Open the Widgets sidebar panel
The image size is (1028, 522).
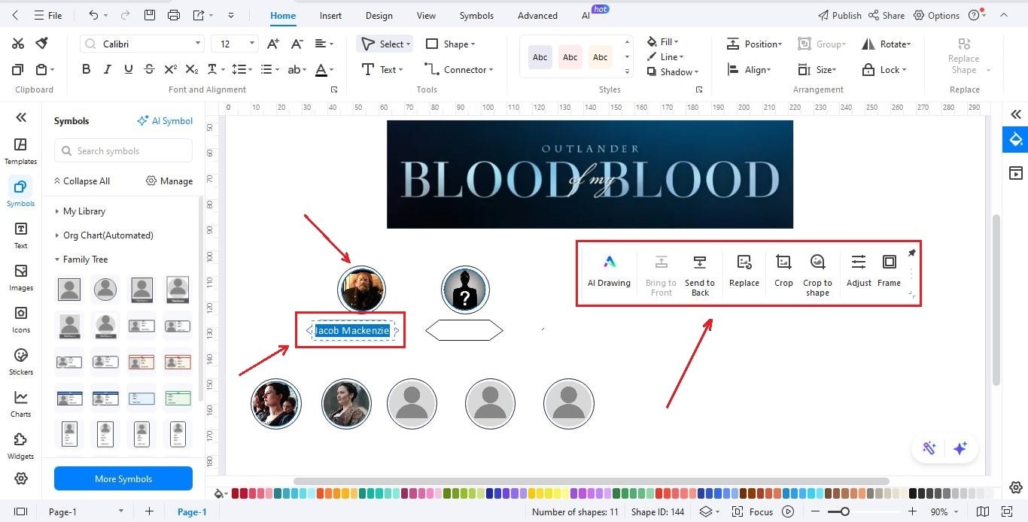tap(20, 445)
